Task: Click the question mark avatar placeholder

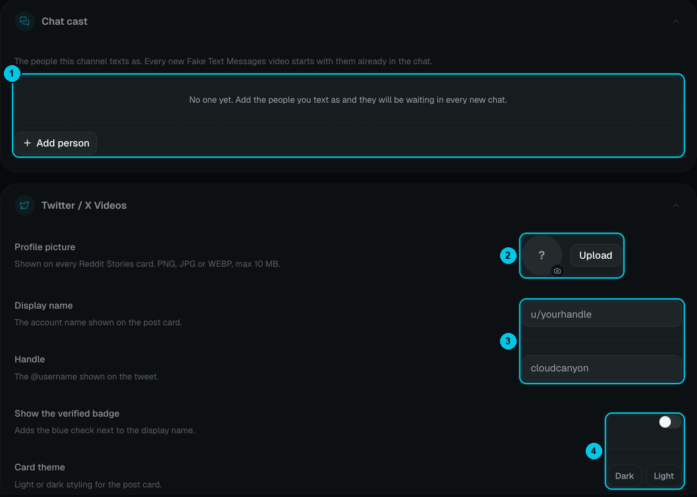Action: [542, 255]
